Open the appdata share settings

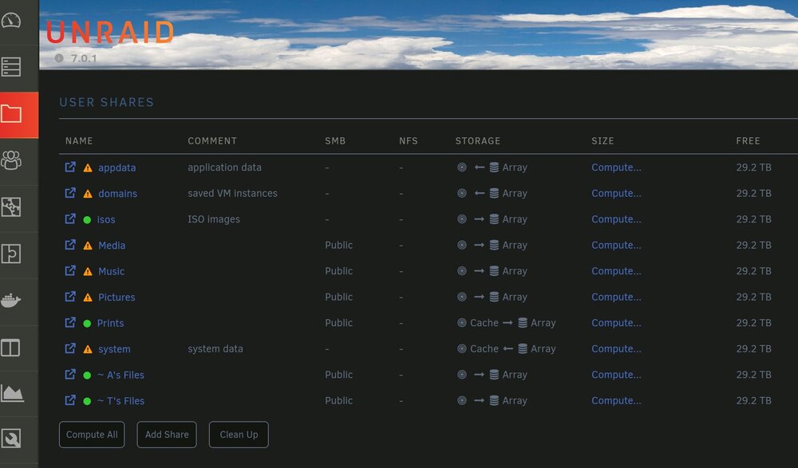click(117, 168)
